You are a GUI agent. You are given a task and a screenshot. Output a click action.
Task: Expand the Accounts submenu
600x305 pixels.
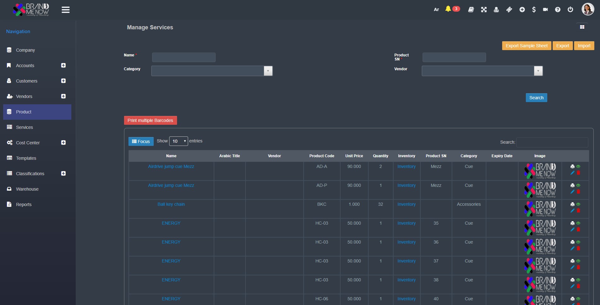(63, 66)
